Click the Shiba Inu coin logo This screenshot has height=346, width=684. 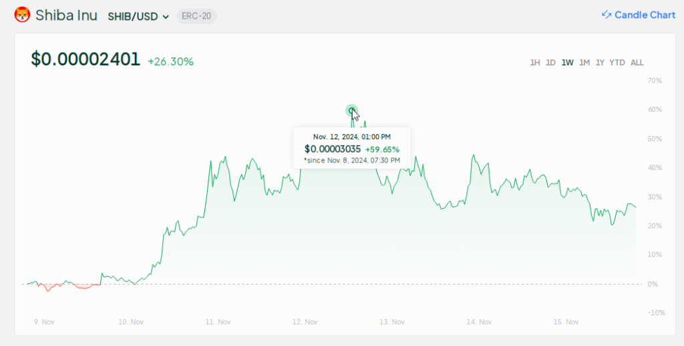pos(22,15)
